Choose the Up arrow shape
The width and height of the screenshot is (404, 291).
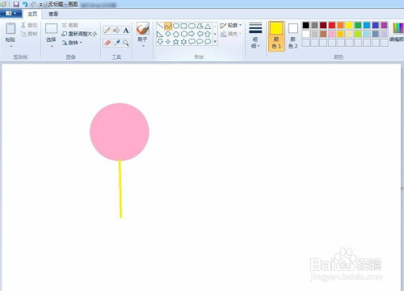click(x=208, y=34)
